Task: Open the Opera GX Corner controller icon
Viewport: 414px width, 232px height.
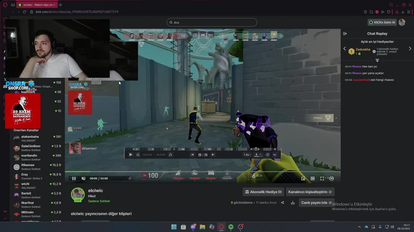Action: tap(13, 5)
